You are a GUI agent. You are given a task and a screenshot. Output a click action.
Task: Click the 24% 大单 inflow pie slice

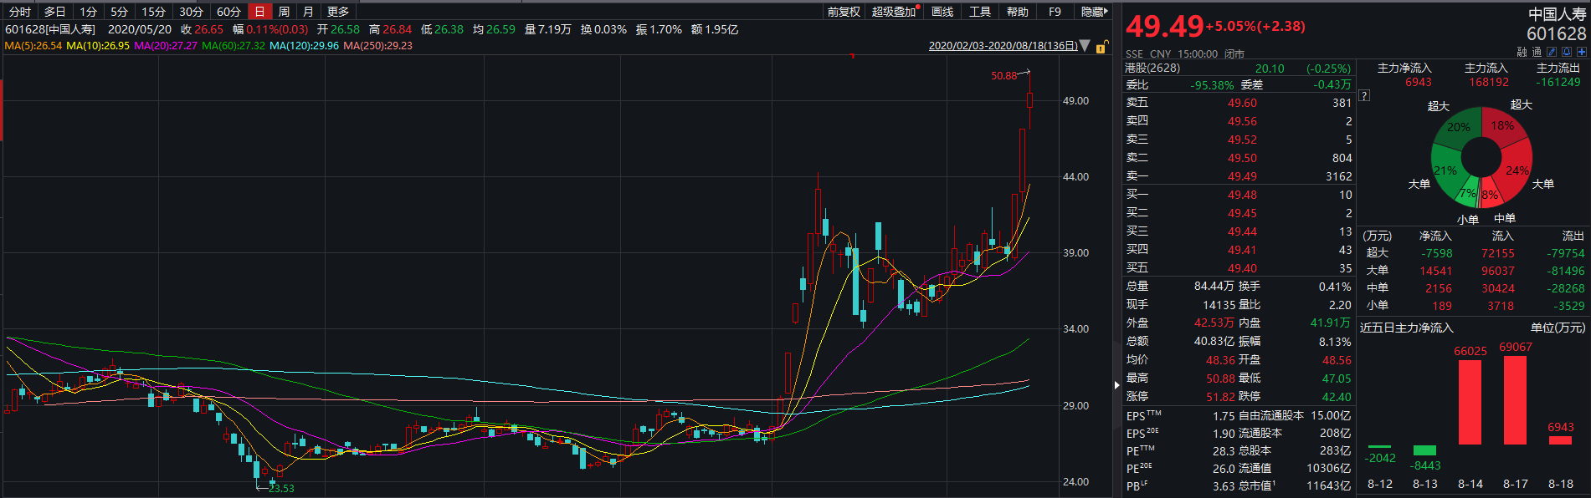pyautogui.click(x=1516, y=170)
